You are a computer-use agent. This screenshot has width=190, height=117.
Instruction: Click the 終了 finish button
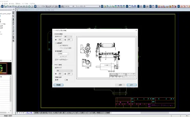pyautogui.click(x=132, y=85)
